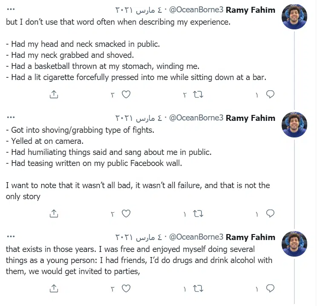Open Ramy Fahim profile from first tweet
The image size is (317, 306).
pyautogui.click(x=250, y=10)
